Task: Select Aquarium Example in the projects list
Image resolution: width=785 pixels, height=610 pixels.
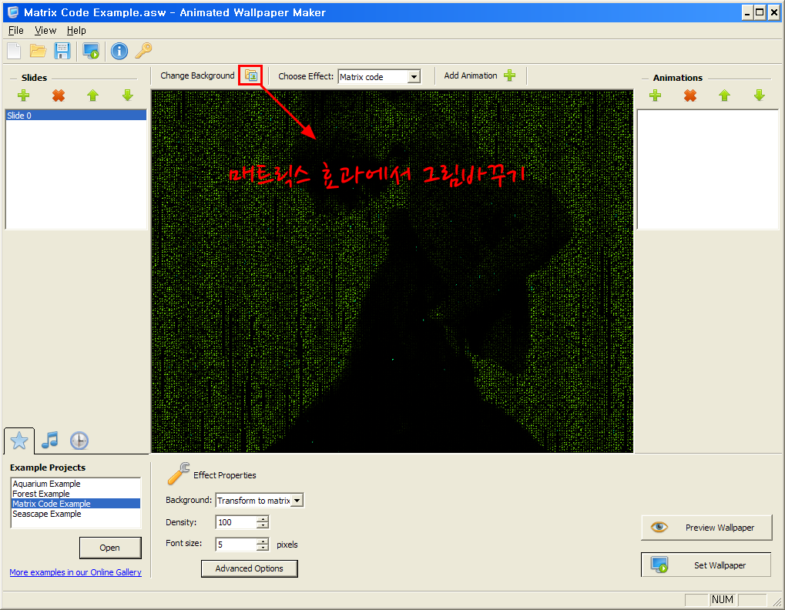Action: pos(75,484)
